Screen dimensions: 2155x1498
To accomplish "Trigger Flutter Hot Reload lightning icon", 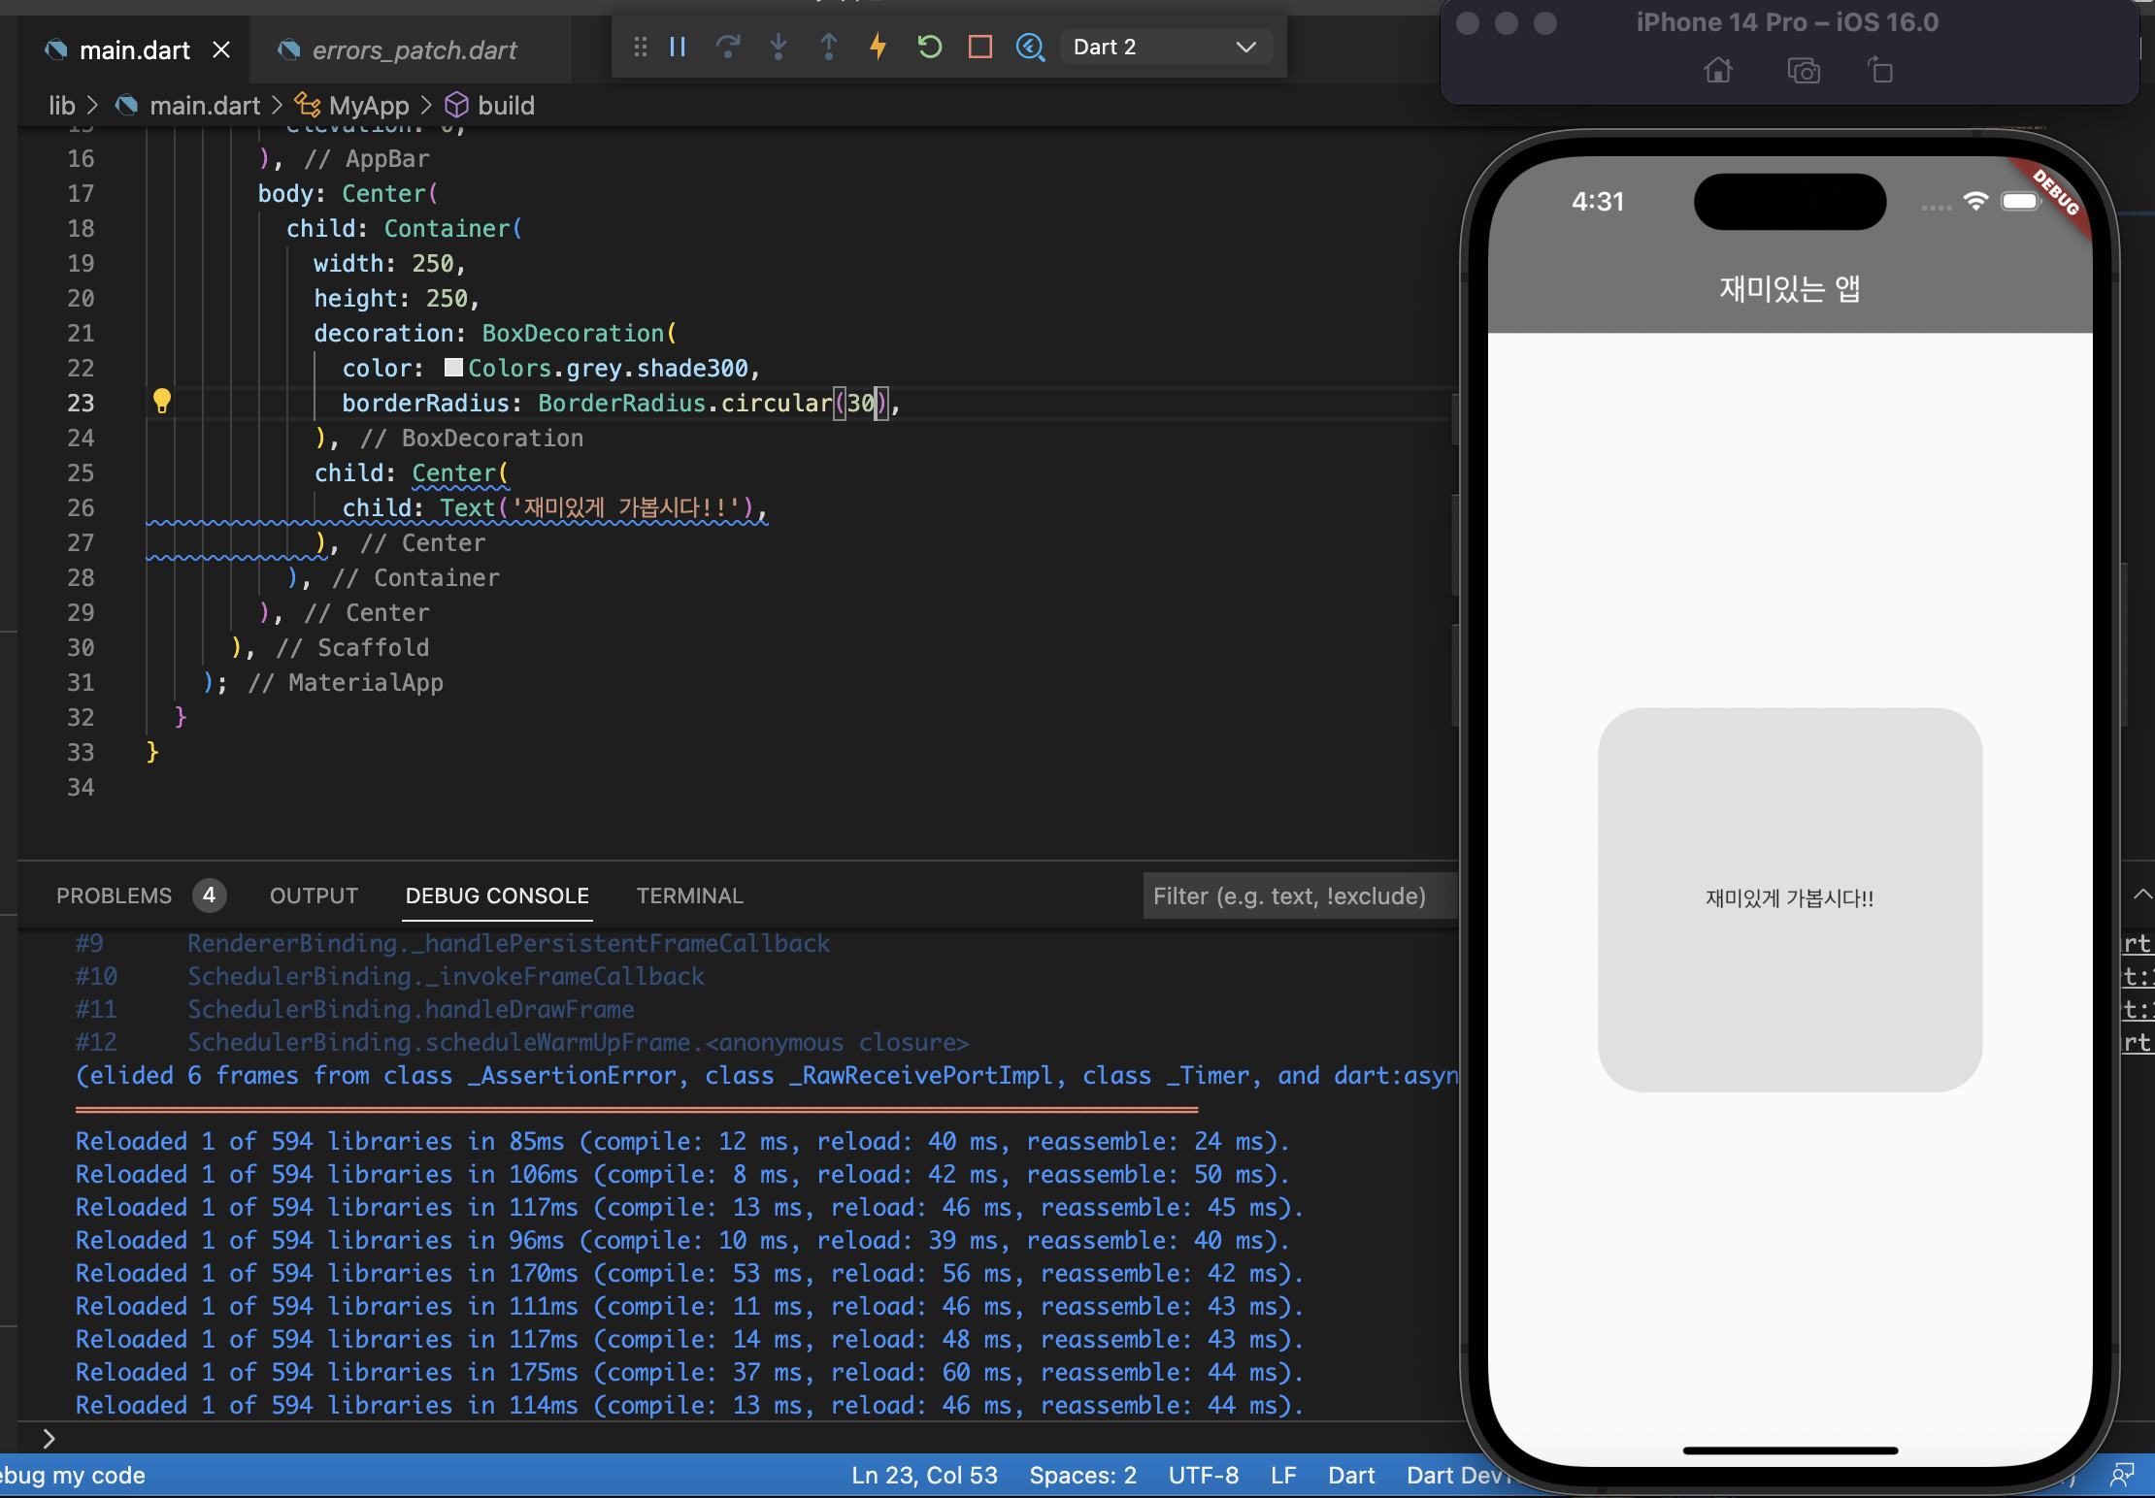I will point(879,47).
